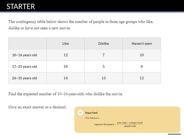The height and width of the screenshot is (138, 184).
Task: Click the checkmark icon beside Important
Action: tap(80, 113)
